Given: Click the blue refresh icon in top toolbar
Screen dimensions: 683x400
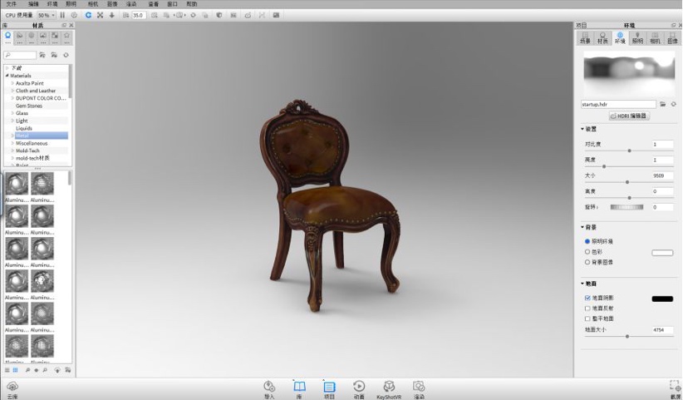Looking at the screenshot, I should click(x=88, y=15).
